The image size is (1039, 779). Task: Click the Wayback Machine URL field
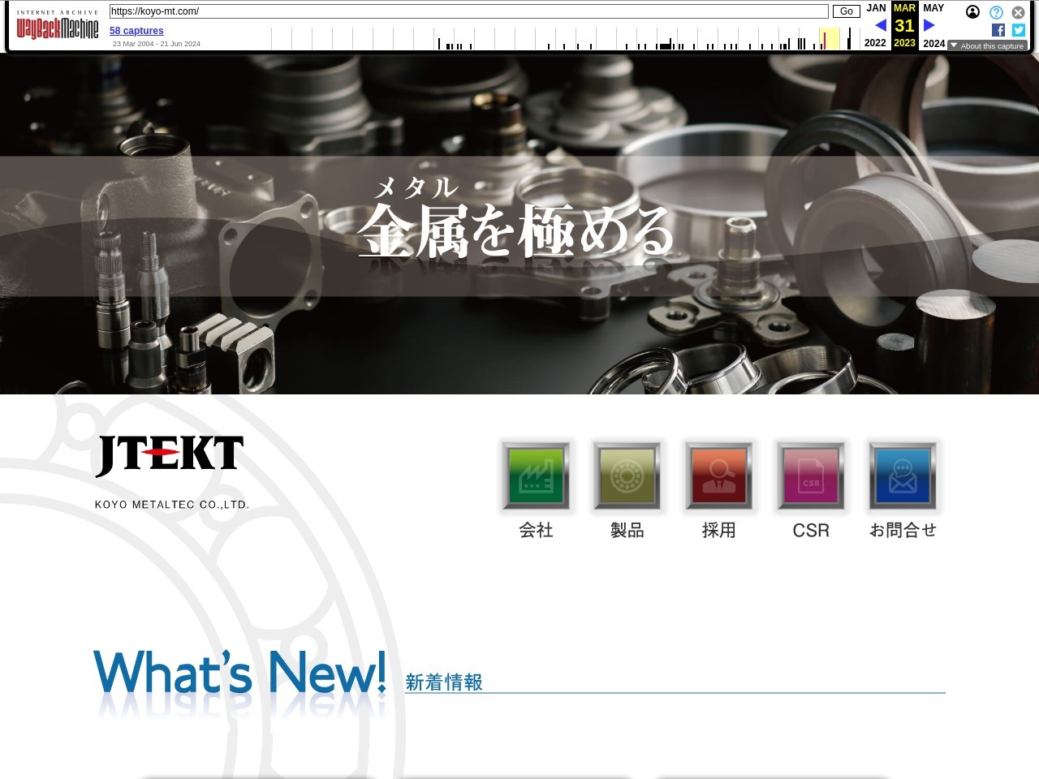[468, 11]
